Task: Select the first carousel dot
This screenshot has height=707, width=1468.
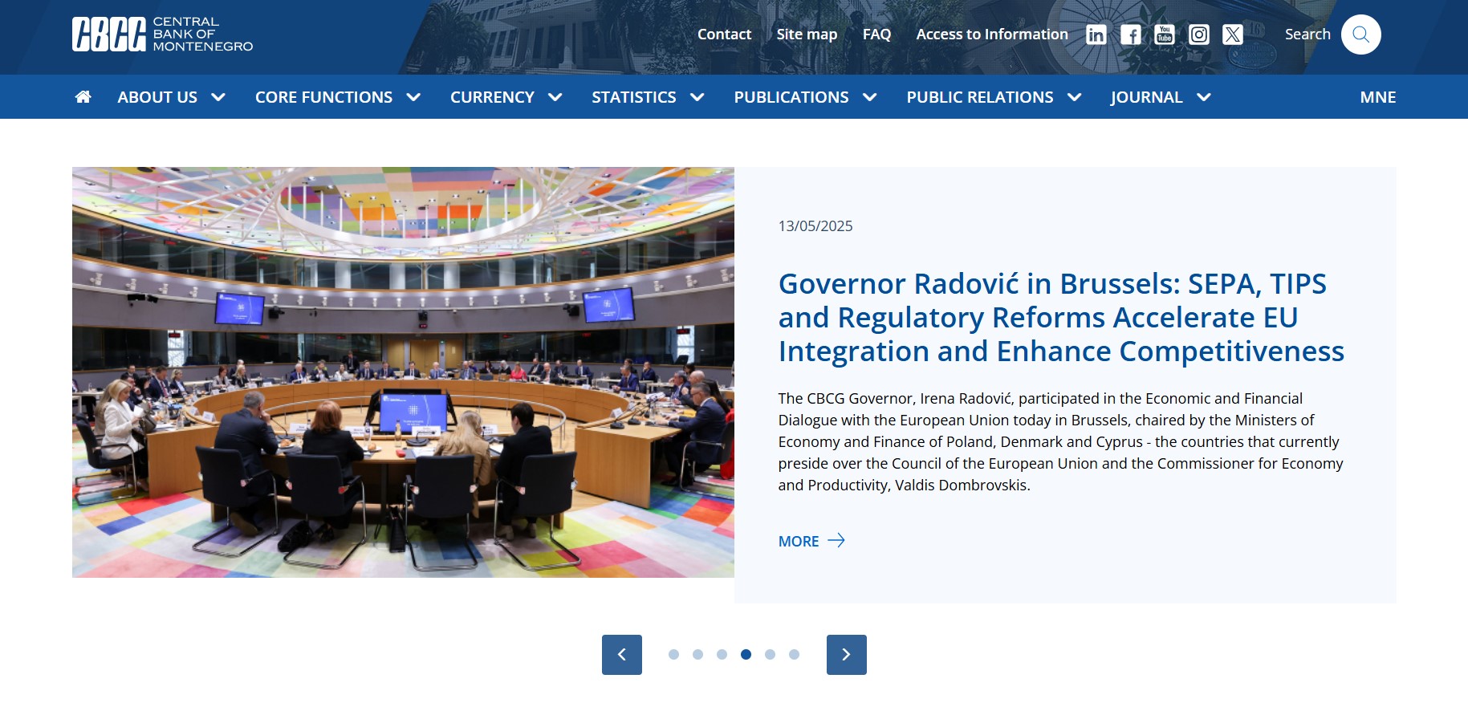Action: [x=673, y=655]
